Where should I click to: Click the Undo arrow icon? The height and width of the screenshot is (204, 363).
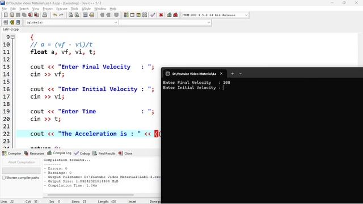pos(55,15)
